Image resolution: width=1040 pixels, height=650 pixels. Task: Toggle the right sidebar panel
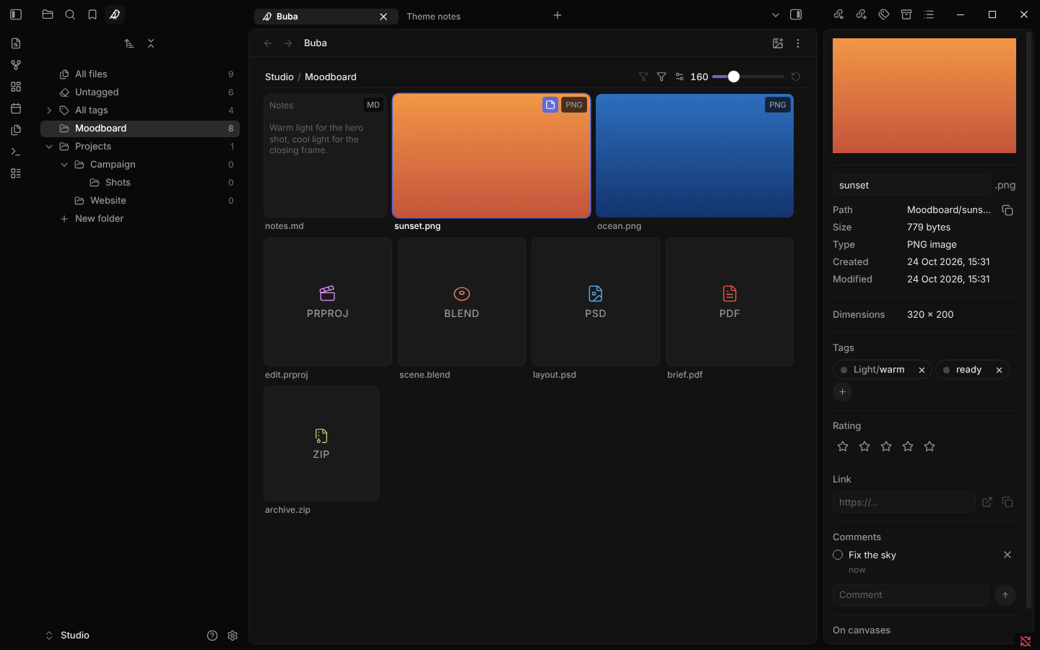click(796, 14)
